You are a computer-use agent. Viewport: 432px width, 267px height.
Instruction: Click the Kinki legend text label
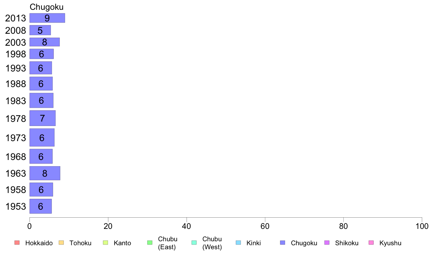(253, 243)
